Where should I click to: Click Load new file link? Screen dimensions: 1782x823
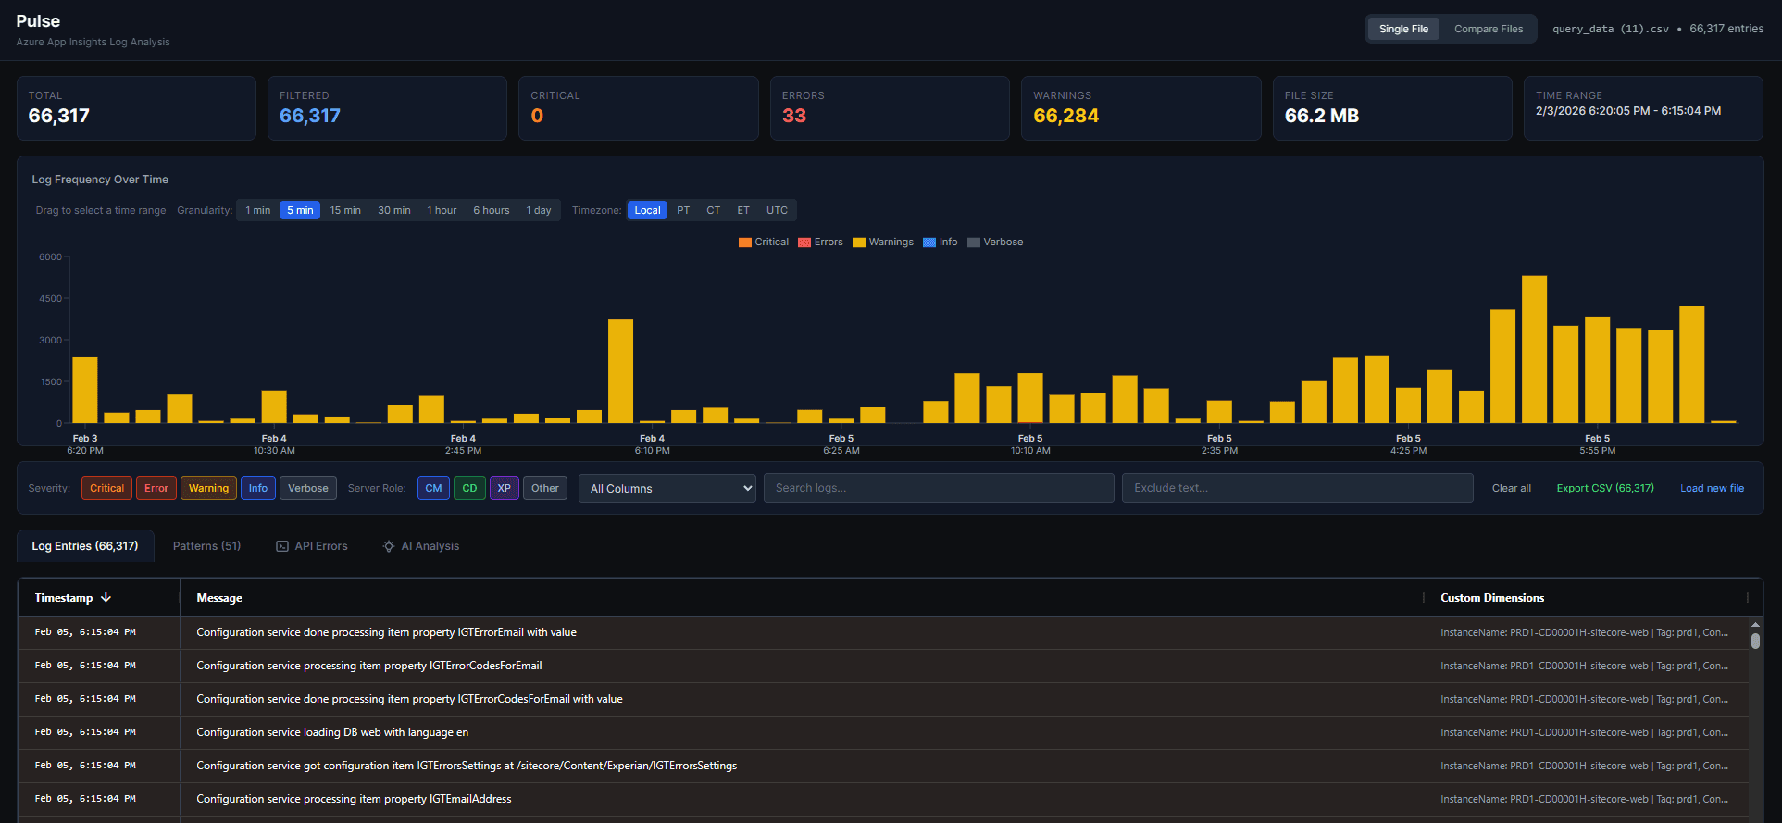pyautogui.click(x=1712, y=488)
